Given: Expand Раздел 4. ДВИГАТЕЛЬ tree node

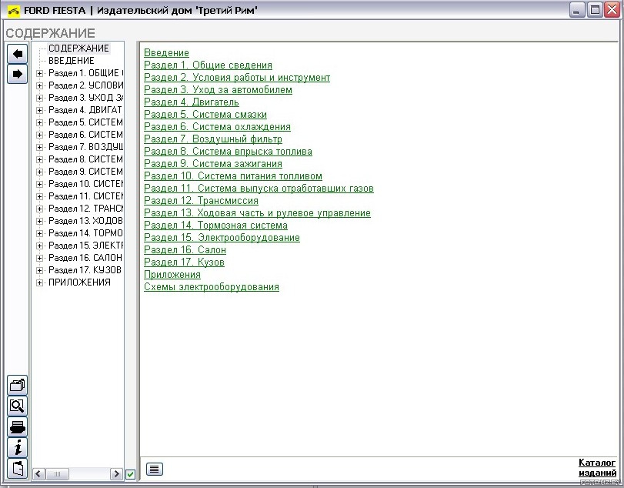Looking at the screenshot, I should 39,110.
